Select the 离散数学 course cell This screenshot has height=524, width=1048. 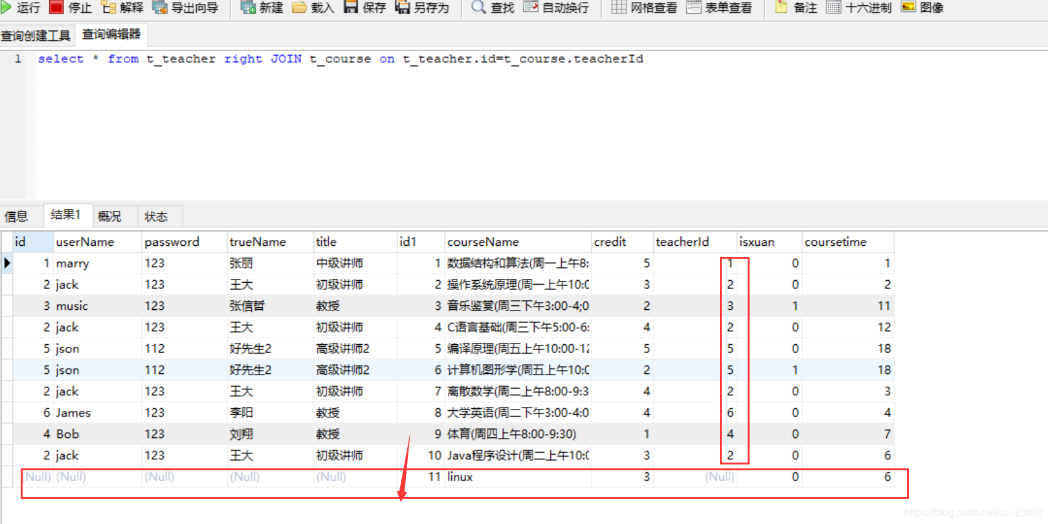(x=518, y=391)
